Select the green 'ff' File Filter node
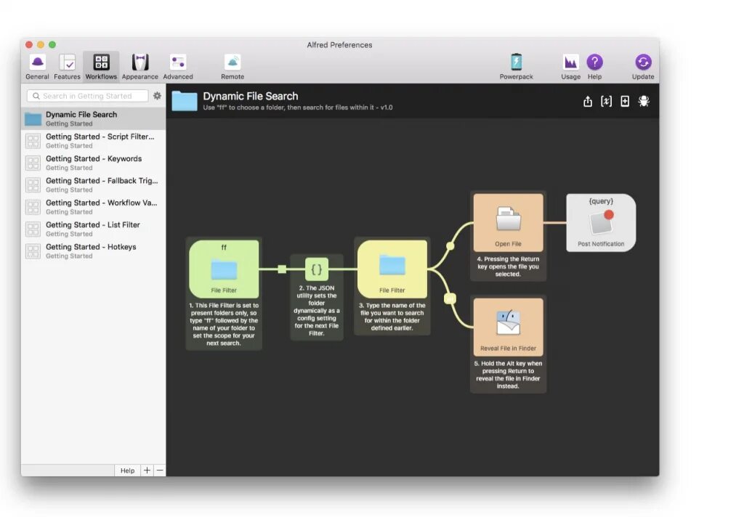 pyautogui.click(x=224, y=269)
